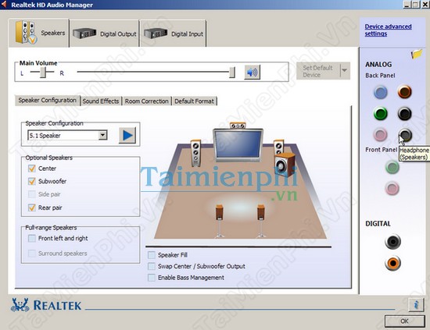Click the rear left speaker on stand

pyautogui.click(x=220, y=221)
